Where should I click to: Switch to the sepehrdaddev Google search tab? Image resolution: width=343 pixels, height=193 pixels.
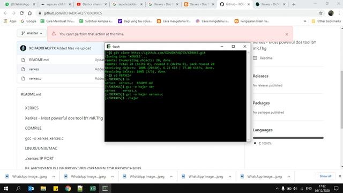pos(127,4)
